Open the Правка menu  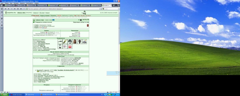pyautogui.click(x=7, y=3)
